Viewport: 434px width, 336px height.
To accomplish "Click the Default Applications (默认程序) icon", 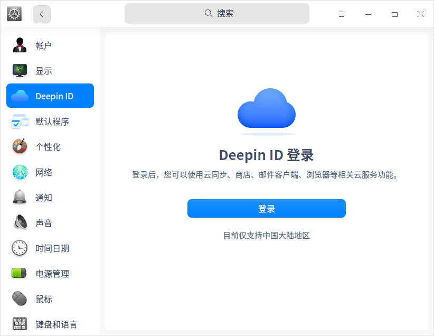I will point(20,122).
